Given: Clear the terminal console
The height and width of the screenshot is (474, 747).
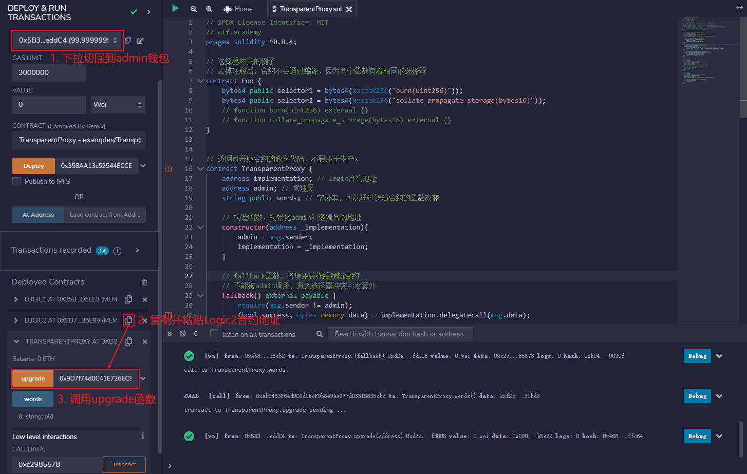Looking at the screenshot, I should coord(182,334).
